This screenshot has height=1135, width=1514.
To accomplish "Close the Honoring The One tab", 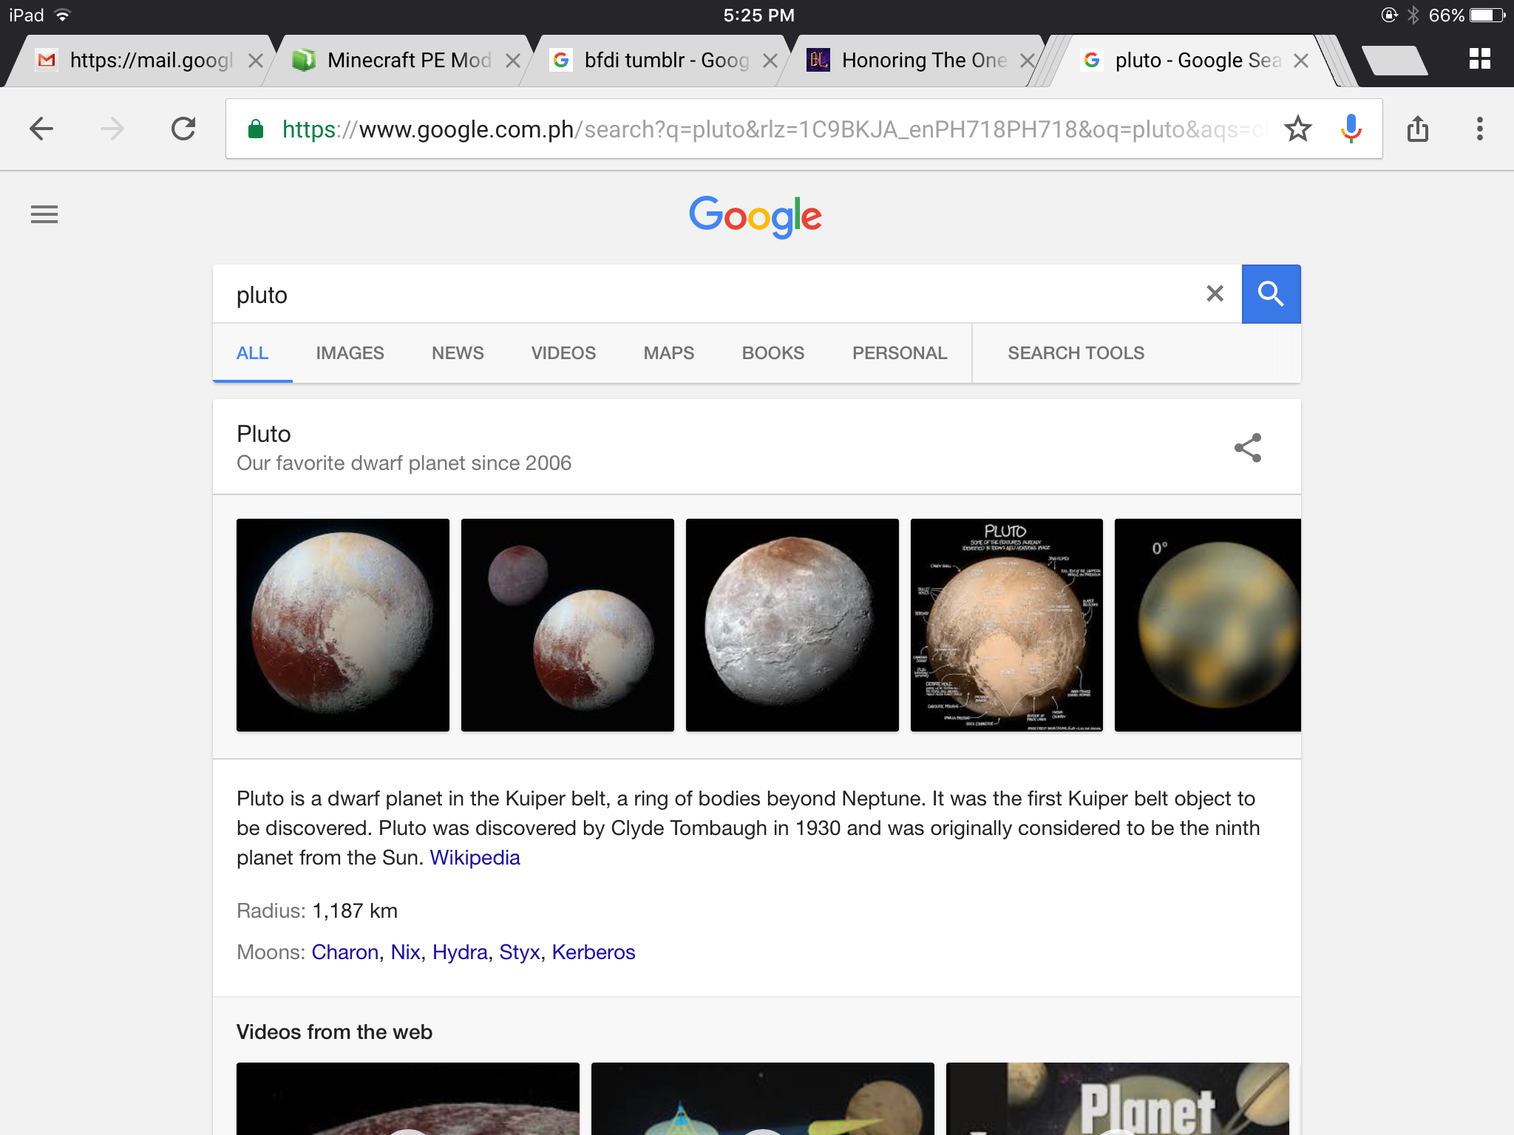I will 1027,61.
